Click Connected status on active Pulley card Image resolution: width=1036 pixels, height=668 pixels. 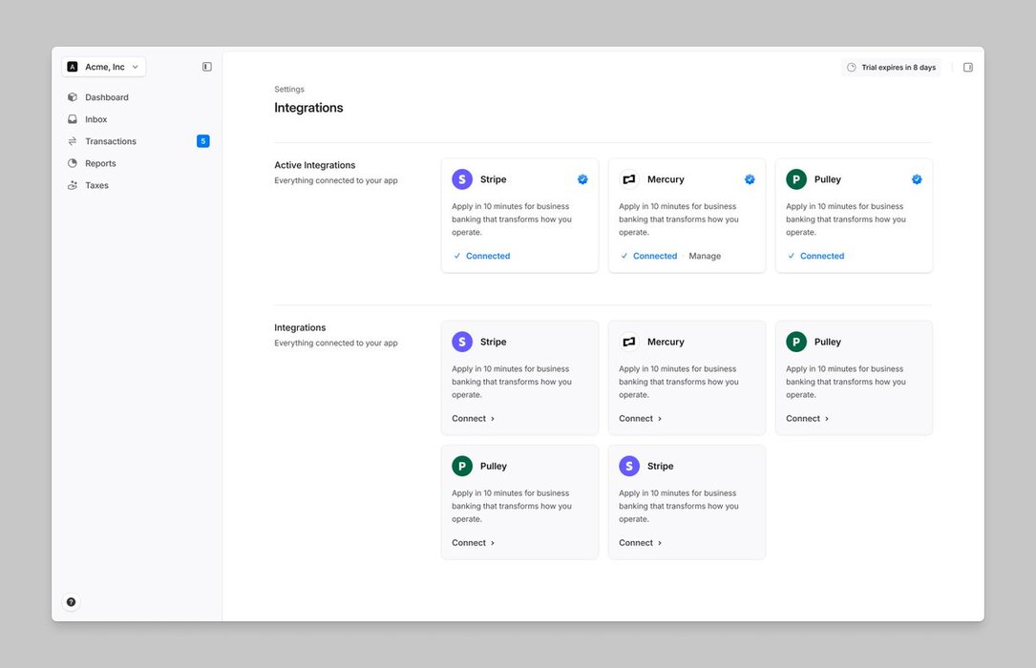(821, 256)
